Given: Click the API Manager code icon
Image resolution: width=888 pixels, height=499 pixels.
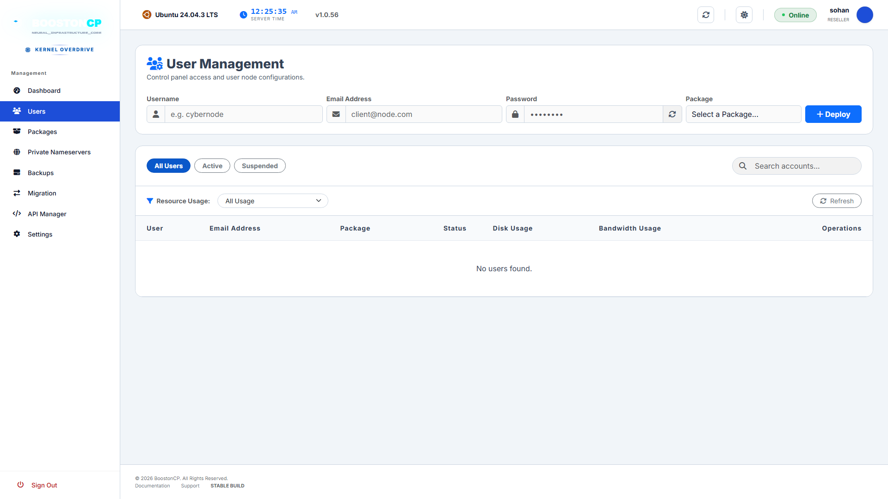Looking at the screenshot, I should (x=17, y=214).
